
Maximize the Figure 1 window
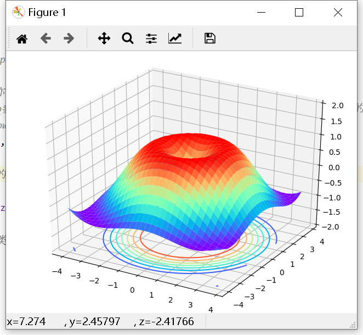[299, 12]
